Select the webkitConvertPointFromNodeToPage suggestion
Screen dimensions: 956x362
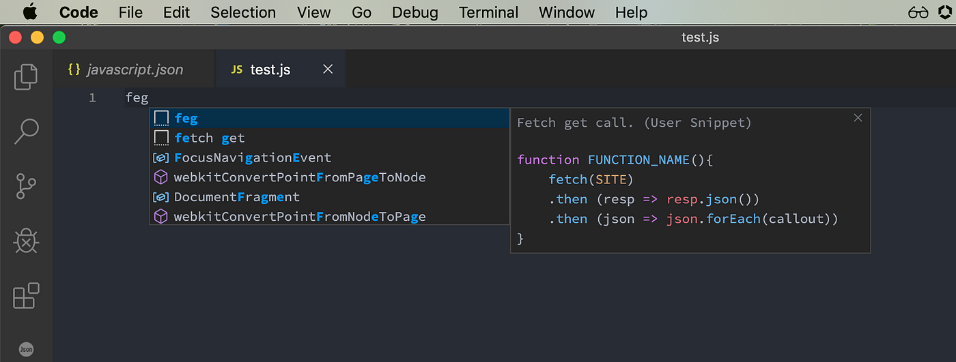[329, 217]
